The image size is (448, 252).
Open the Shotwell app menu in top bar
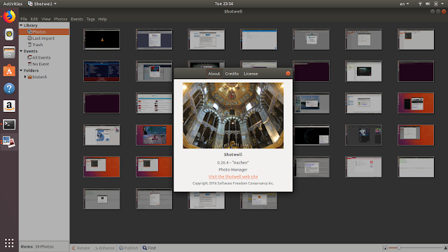coord(42,3)
